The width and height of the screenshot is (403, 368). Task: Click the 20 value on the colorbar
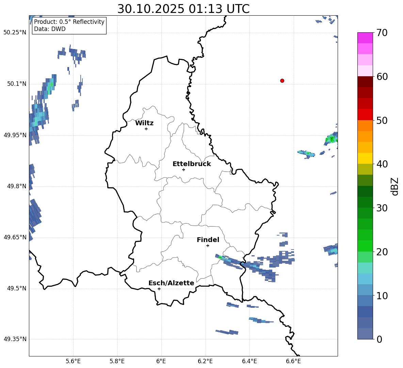tap(382, 252)
